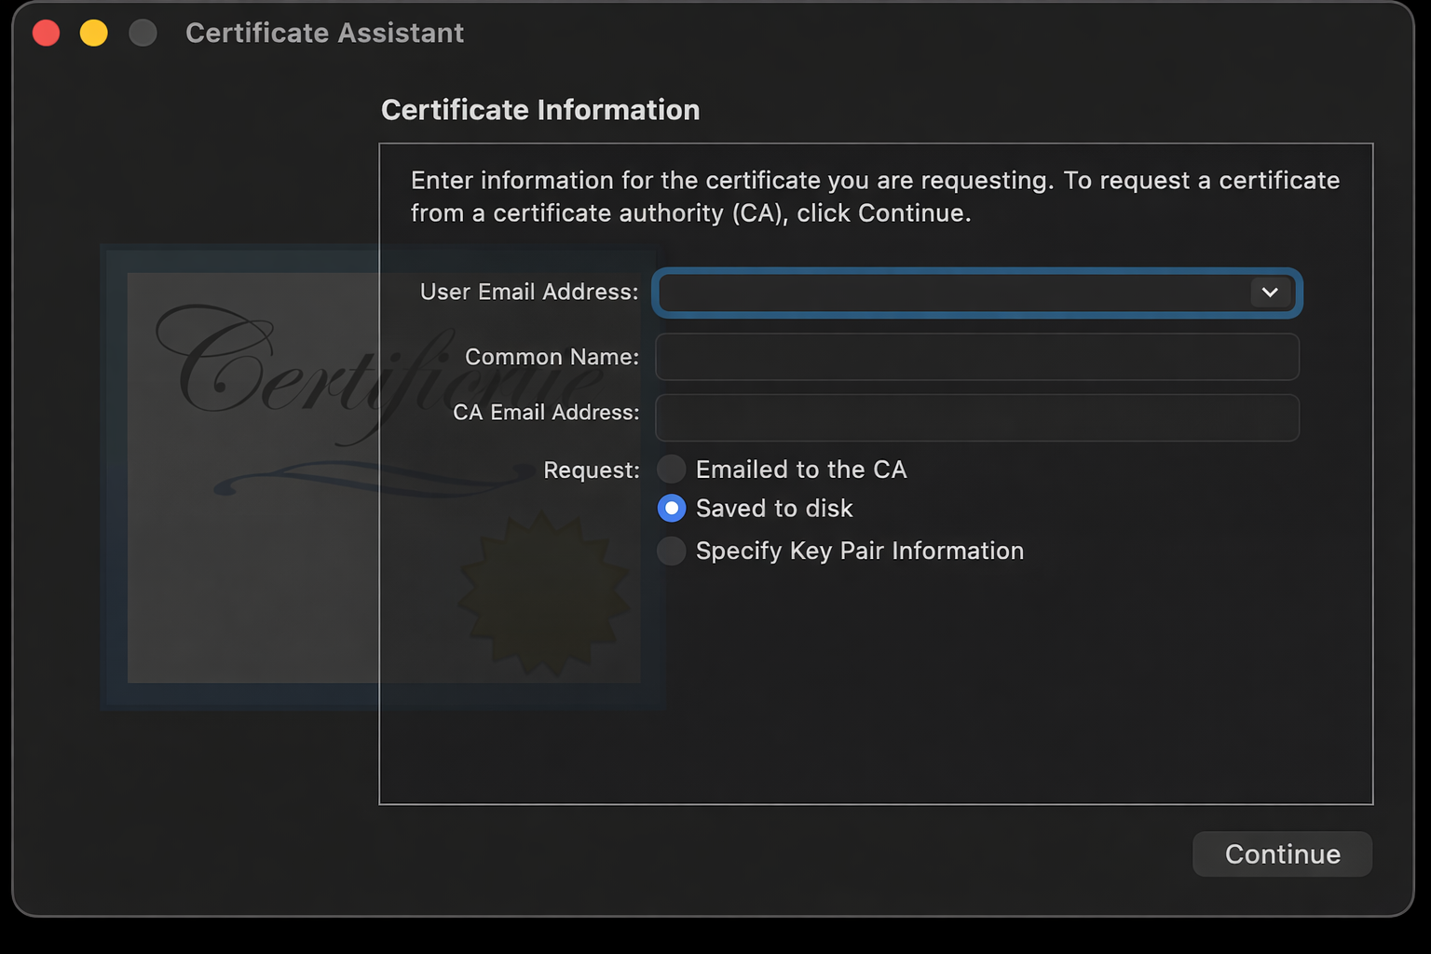Click the "CA Email Address:" label

pyautogui.click(x=546, y=413)
